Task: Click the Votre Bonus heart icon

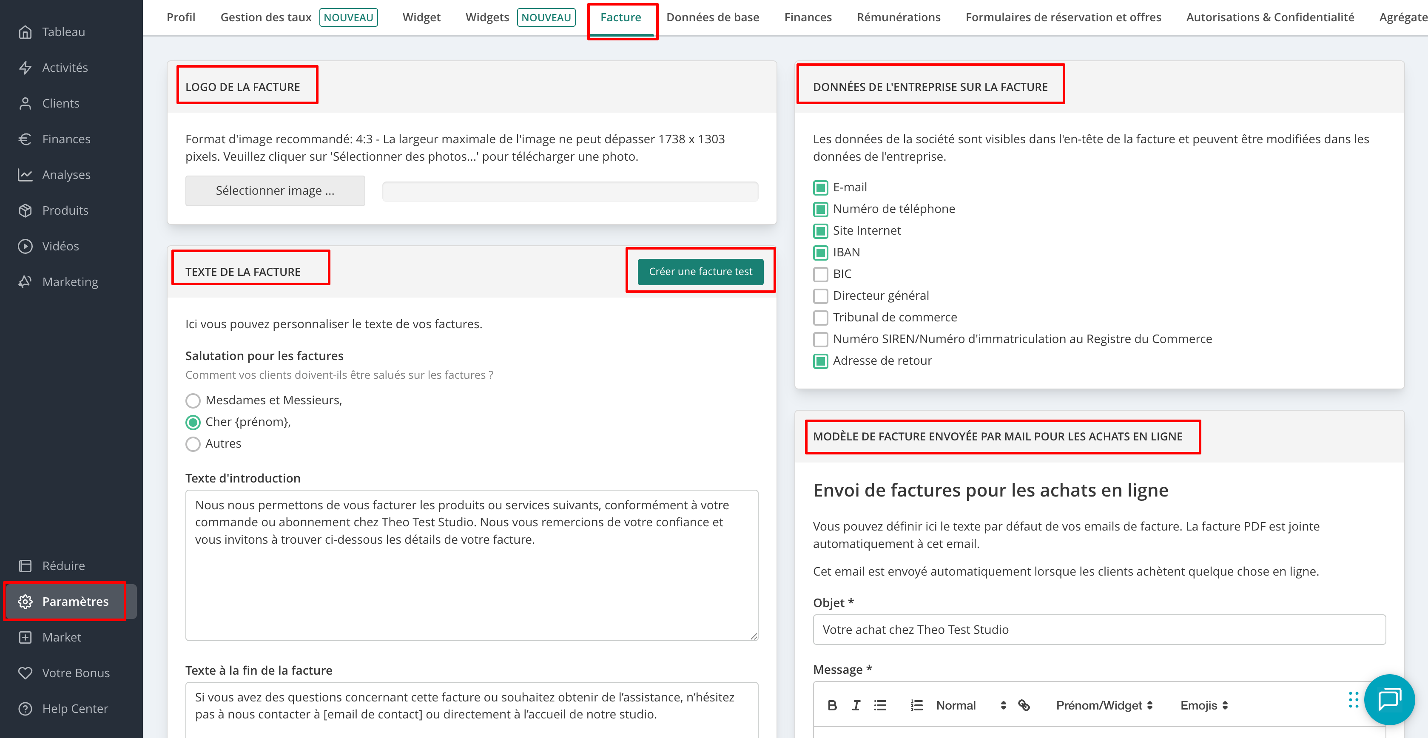Action: click(25, 673)
